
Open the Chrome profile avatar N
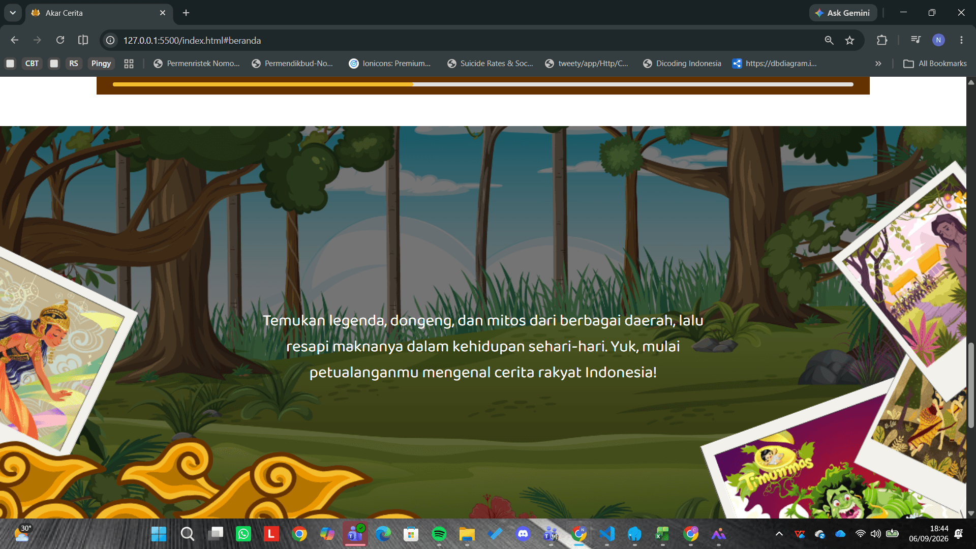[938, 40]
